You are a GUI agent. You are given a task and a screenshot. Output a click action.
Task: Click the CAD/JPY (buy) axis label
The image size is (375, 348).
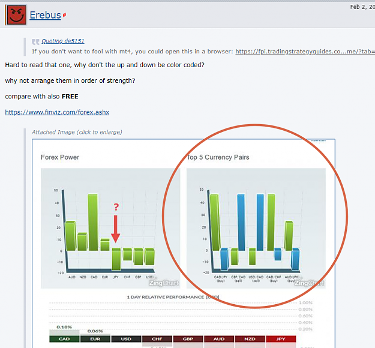(221, 278)
